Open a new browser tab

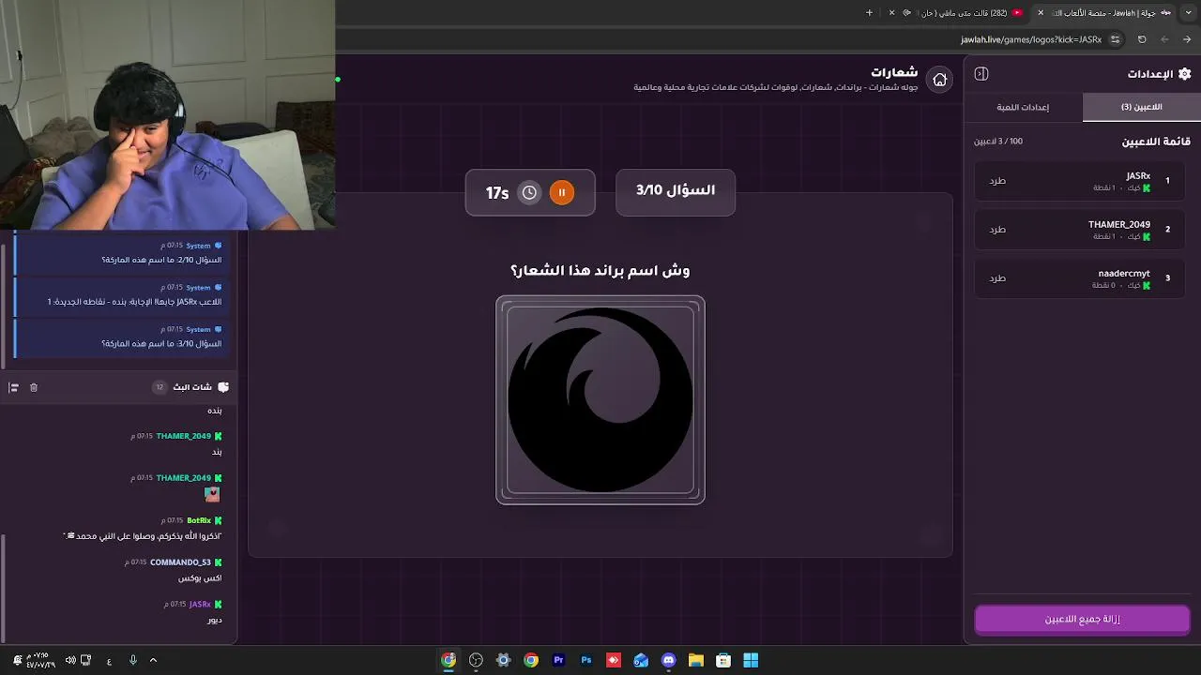click(869, 12)
